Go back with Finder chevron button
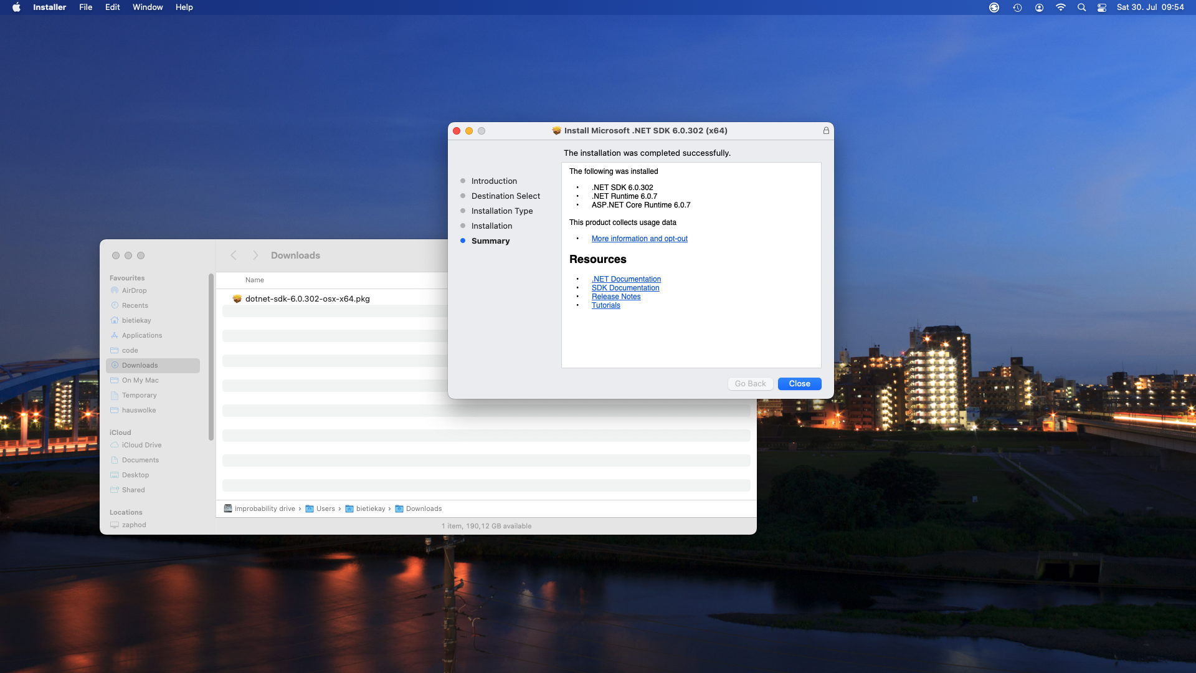The height and width of the screenshot is (673, 1196). pos(234,255)
